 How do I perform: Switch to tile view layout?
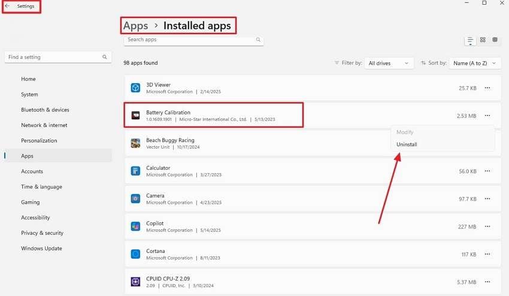click(495, 40)
